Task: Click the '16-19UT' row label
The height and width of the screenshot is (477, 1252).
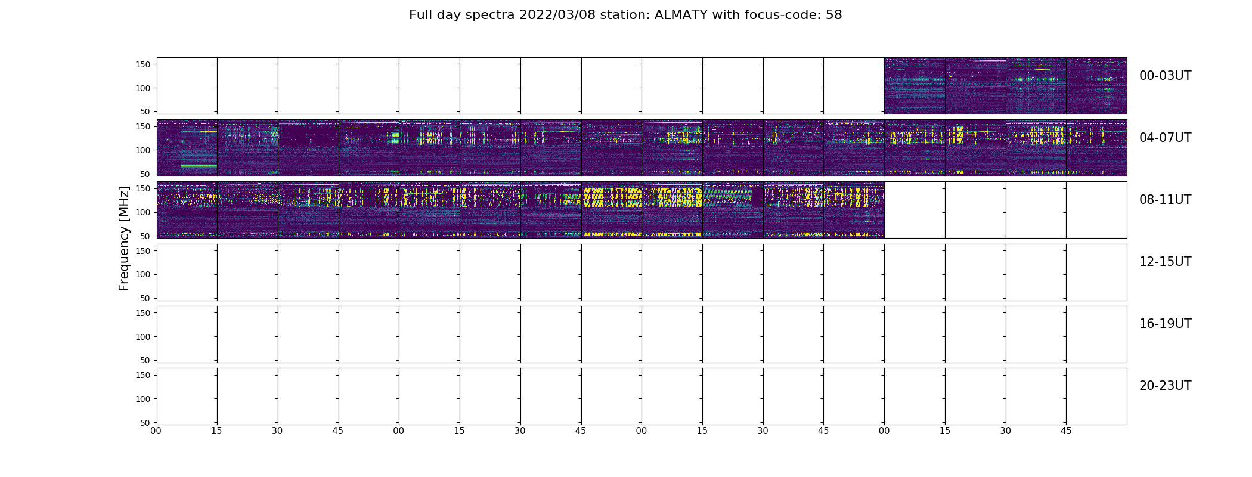Action: click(1165, 324)
